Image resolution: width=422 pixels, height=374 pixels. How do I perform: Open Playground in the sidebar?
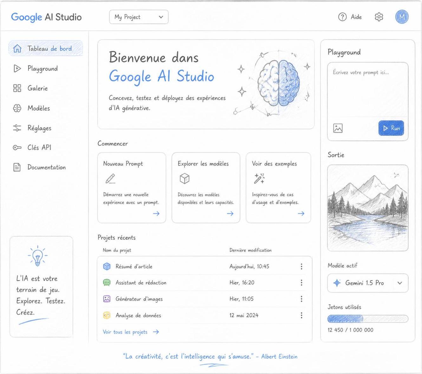[42, 68]
